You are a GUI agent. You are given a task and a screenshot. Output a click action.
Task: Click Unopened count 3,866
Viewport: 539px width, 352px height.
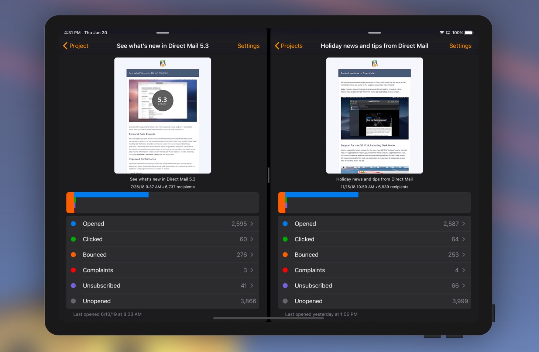pyautogui.click(x=248, y=301)
